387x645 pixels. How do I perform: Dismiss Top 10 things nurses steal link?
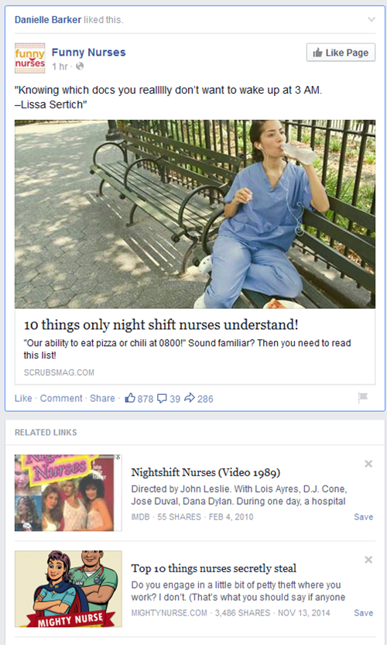tap(368, 559)
